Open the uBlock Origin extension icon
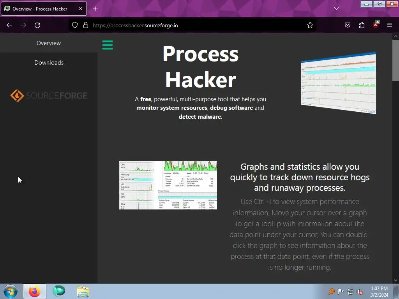The width and height of the screenshot is (399, 299). click(x=376, y=25)
